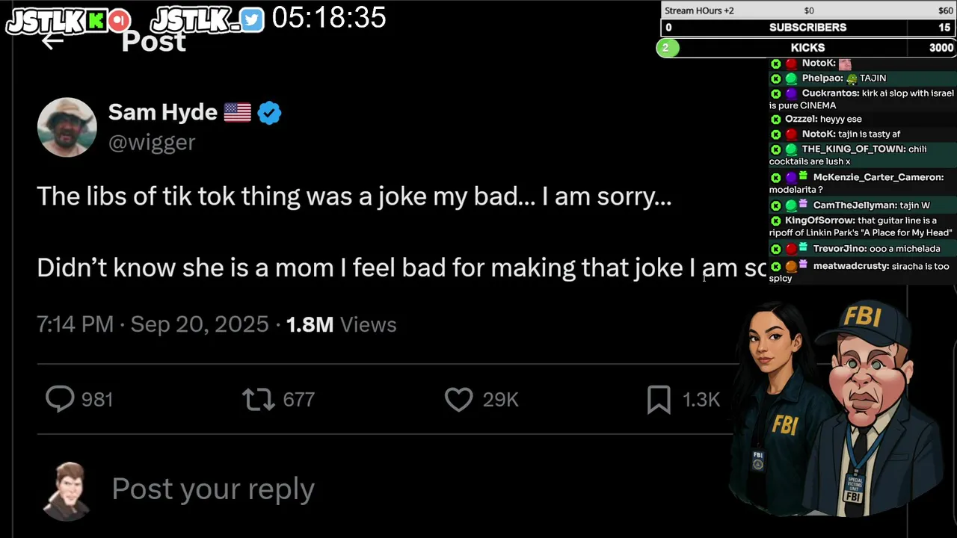
Task: Click your own reply avatar thumbnail
Action: pyautogui.click(x=67, y=490)
